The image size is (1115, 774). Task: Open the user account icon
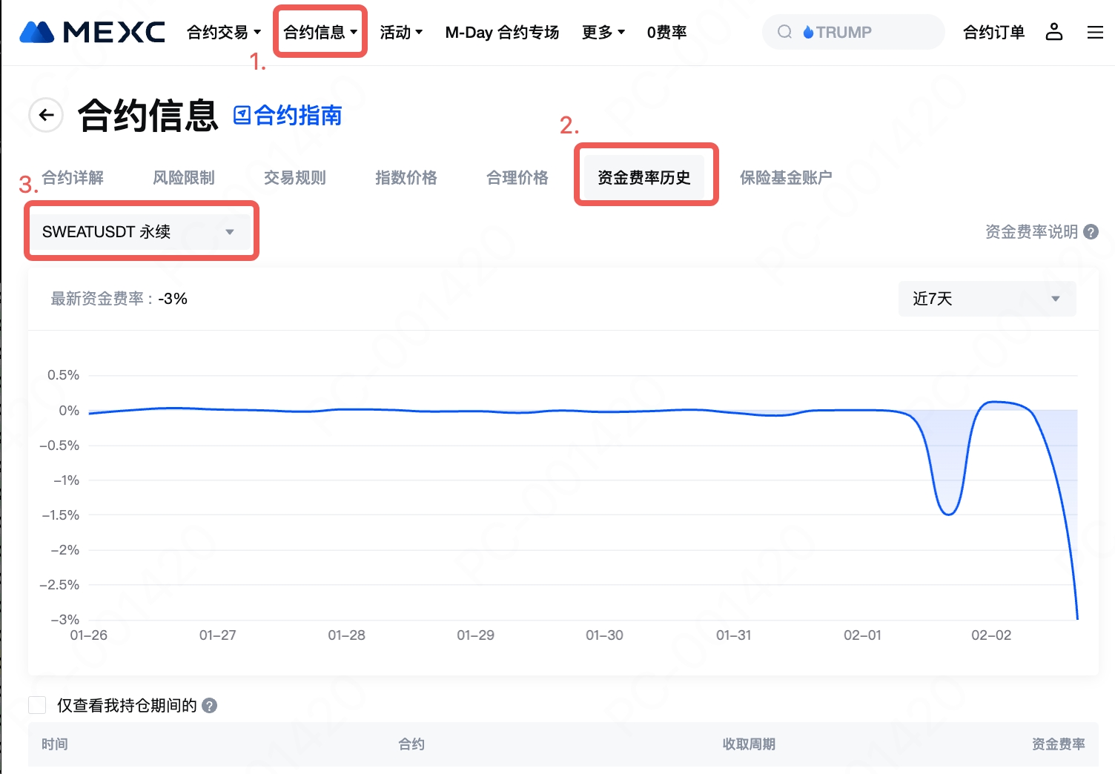[1053, 32]
